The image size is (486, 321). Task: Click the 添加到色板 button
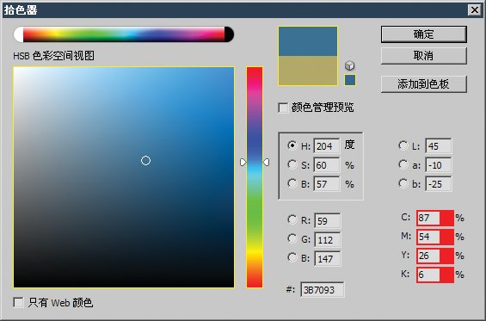(x=424, y=84)
